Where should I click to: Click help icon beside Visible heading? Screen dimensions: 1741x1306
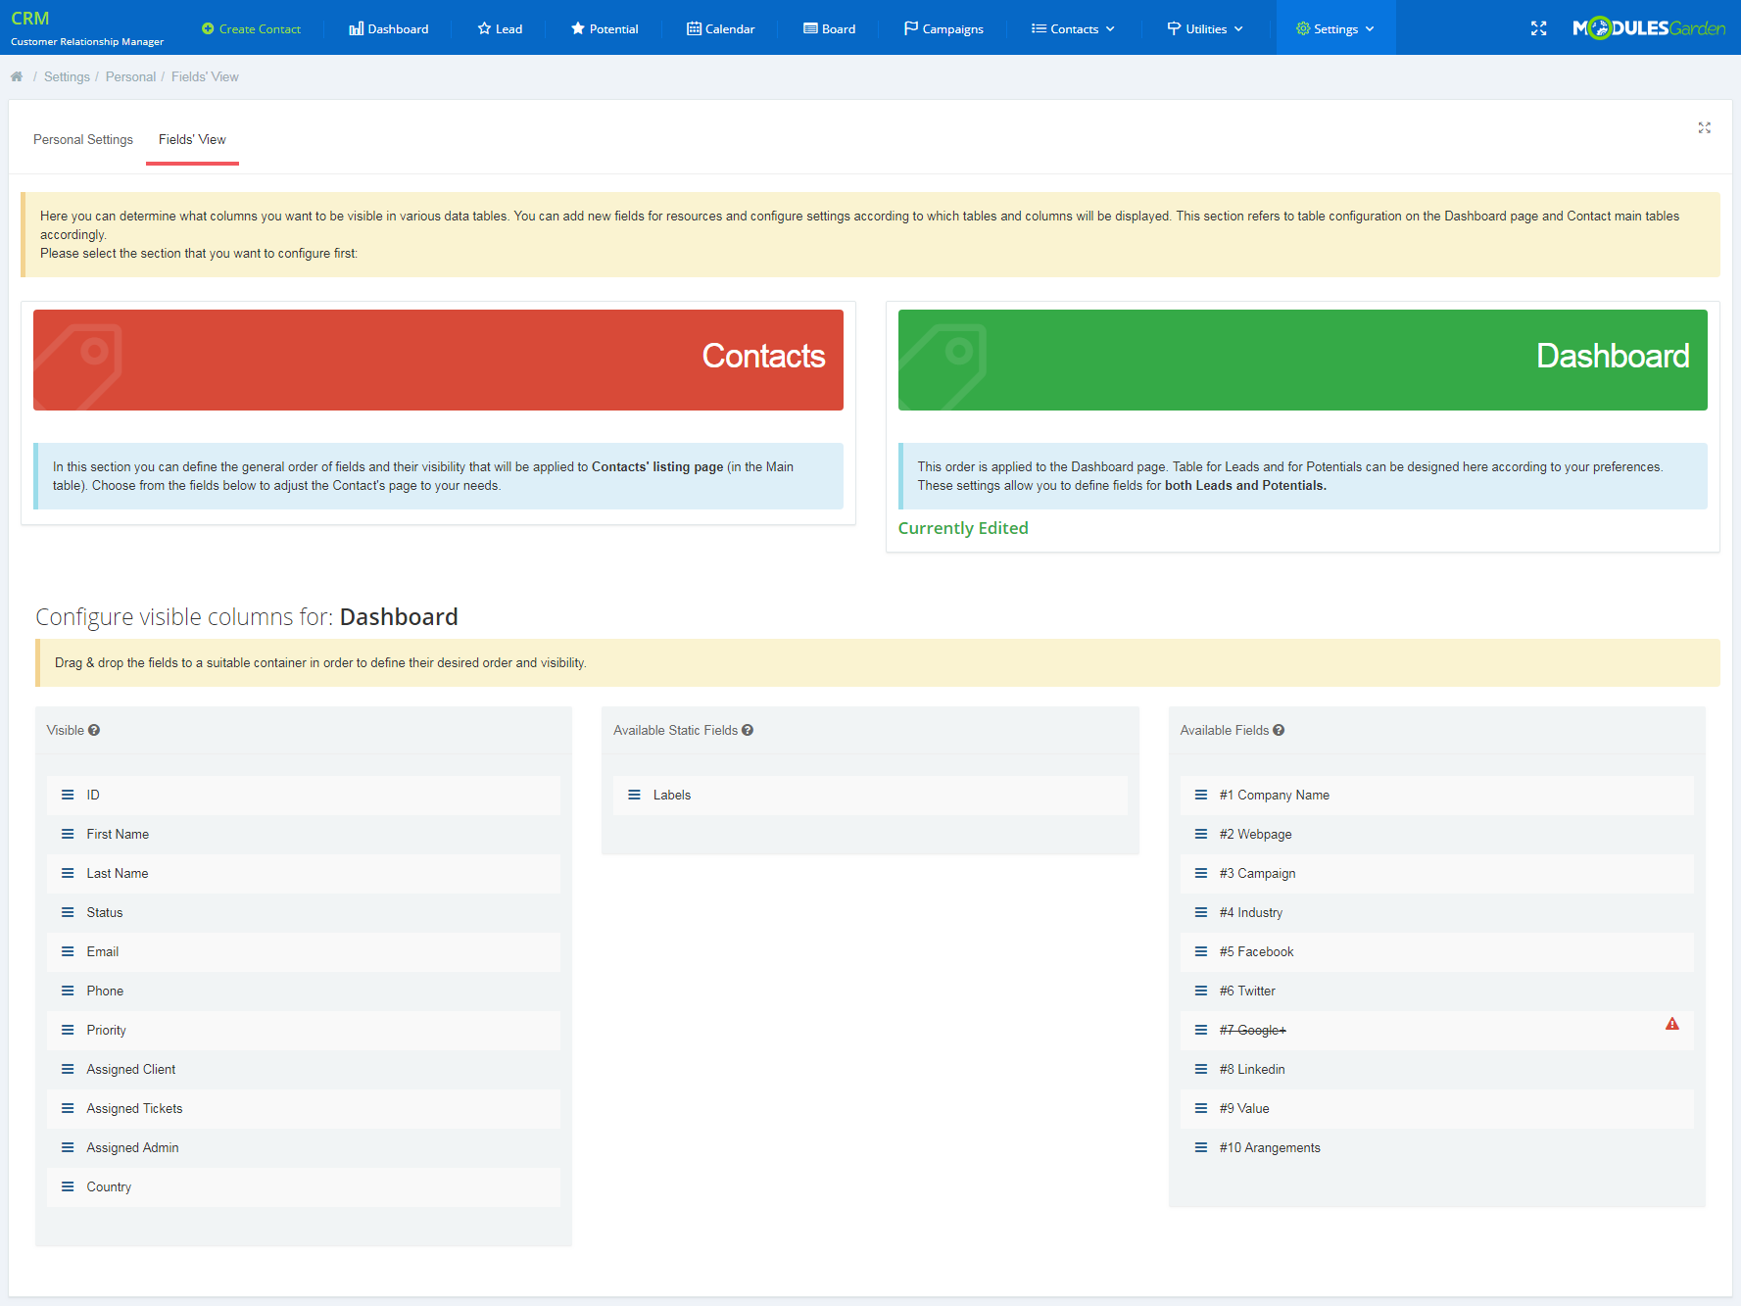pos(94,730)
